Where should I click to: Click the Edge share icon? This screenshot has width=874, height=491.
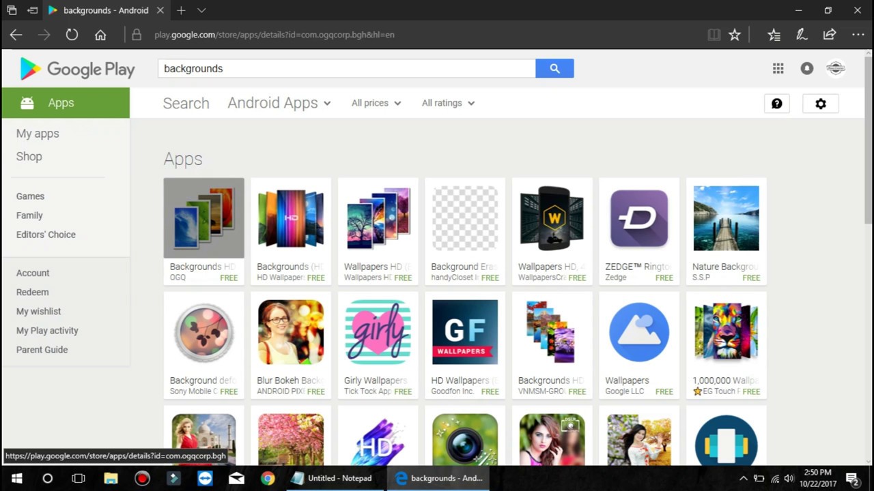tap(830, 35)
